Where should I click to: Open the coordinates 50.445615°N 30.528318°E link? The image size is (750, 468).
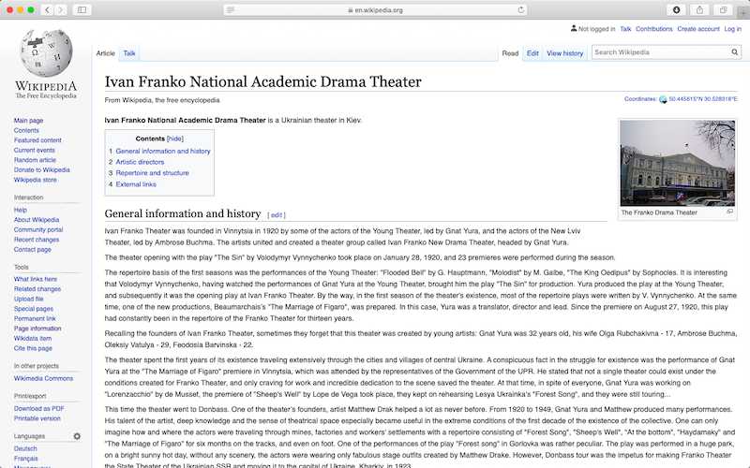tap(702, 99)
